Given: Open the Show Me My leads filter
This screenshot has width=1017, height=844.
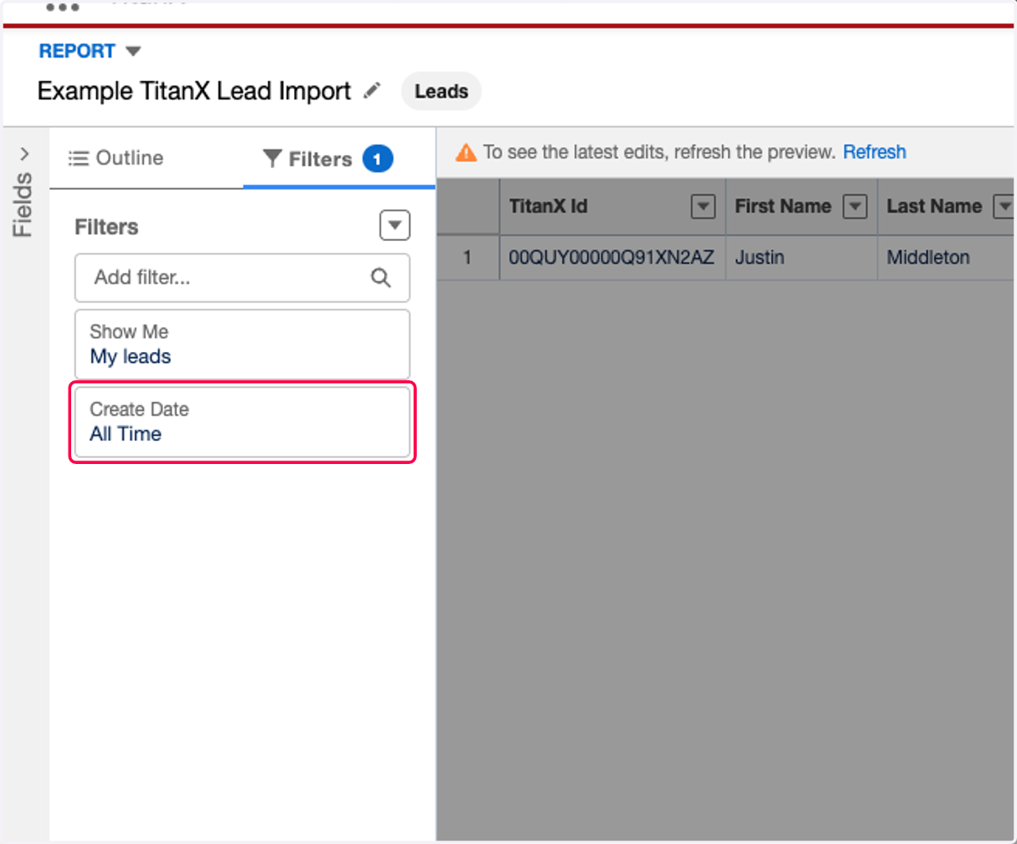Looking at the screenshot, I should pos(242,344).
